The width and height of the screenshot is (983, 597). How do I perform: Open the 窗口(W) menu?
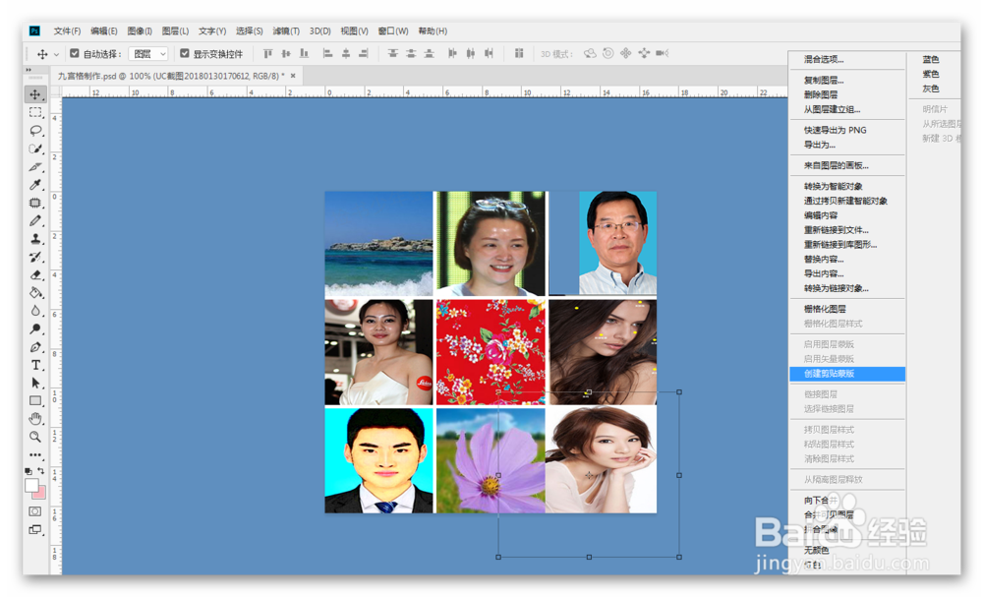[x=393, y=30]
